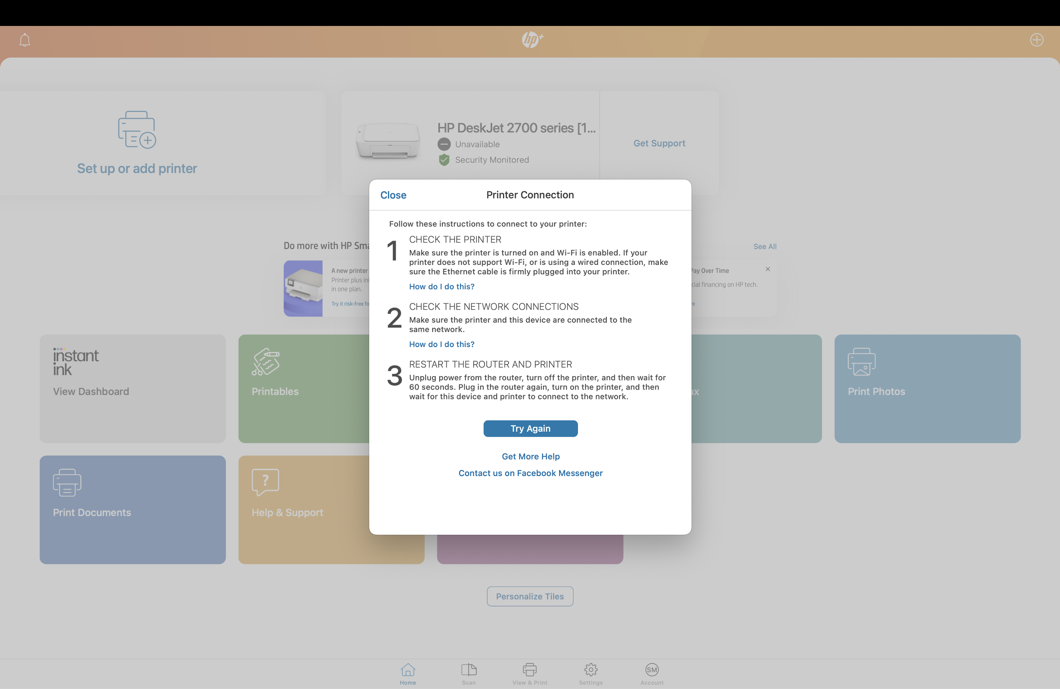Dismiss the Pay Over Time card
This screenshot has height=689, width=1060.
767,269
